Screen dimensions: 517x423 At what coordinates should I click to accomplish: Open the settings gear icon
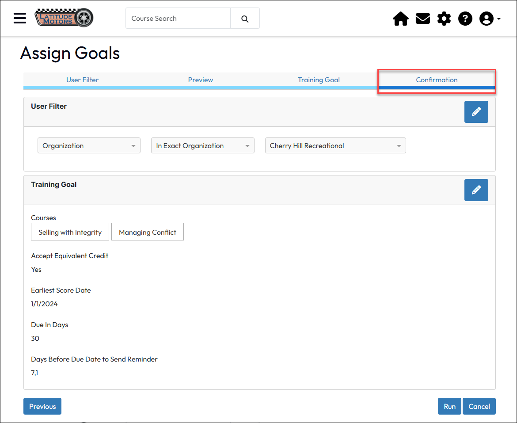tap(444, 19)
